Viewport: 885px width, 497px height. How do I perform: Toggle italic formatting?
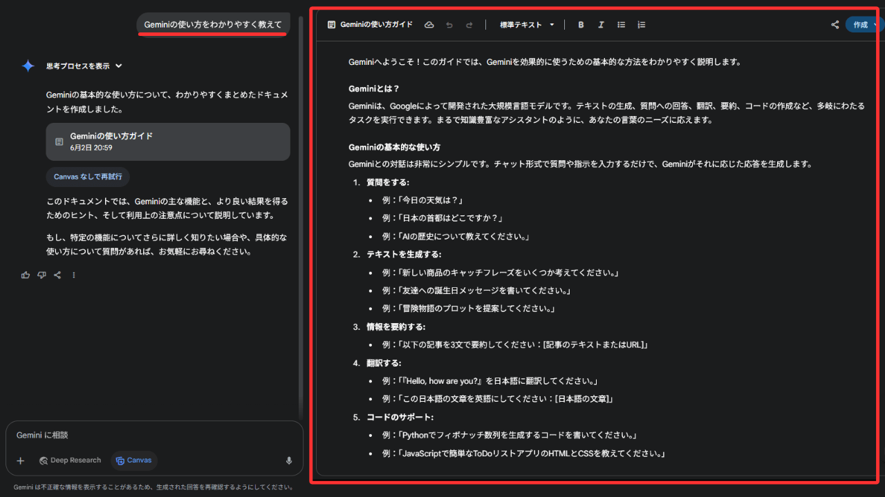(x=601, y=25)
